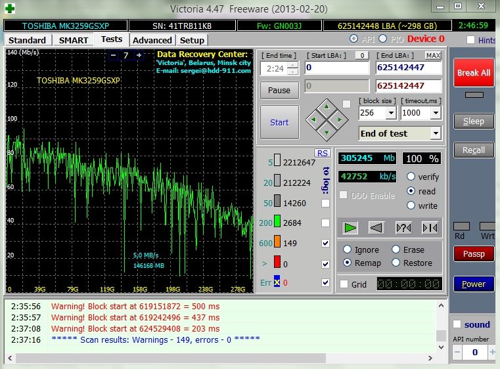Click the Start LBA input field

tap(336, 68)
